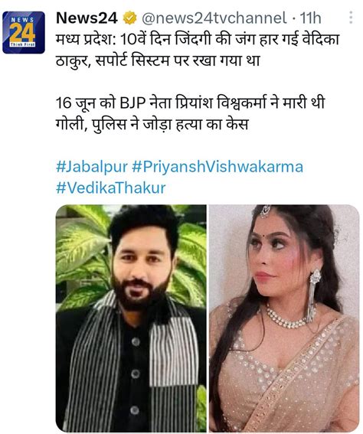The width and height of the screenshot is (363, 434).
Task: Click the line ending with हत्या का केस
Action: tap(152, 124)
